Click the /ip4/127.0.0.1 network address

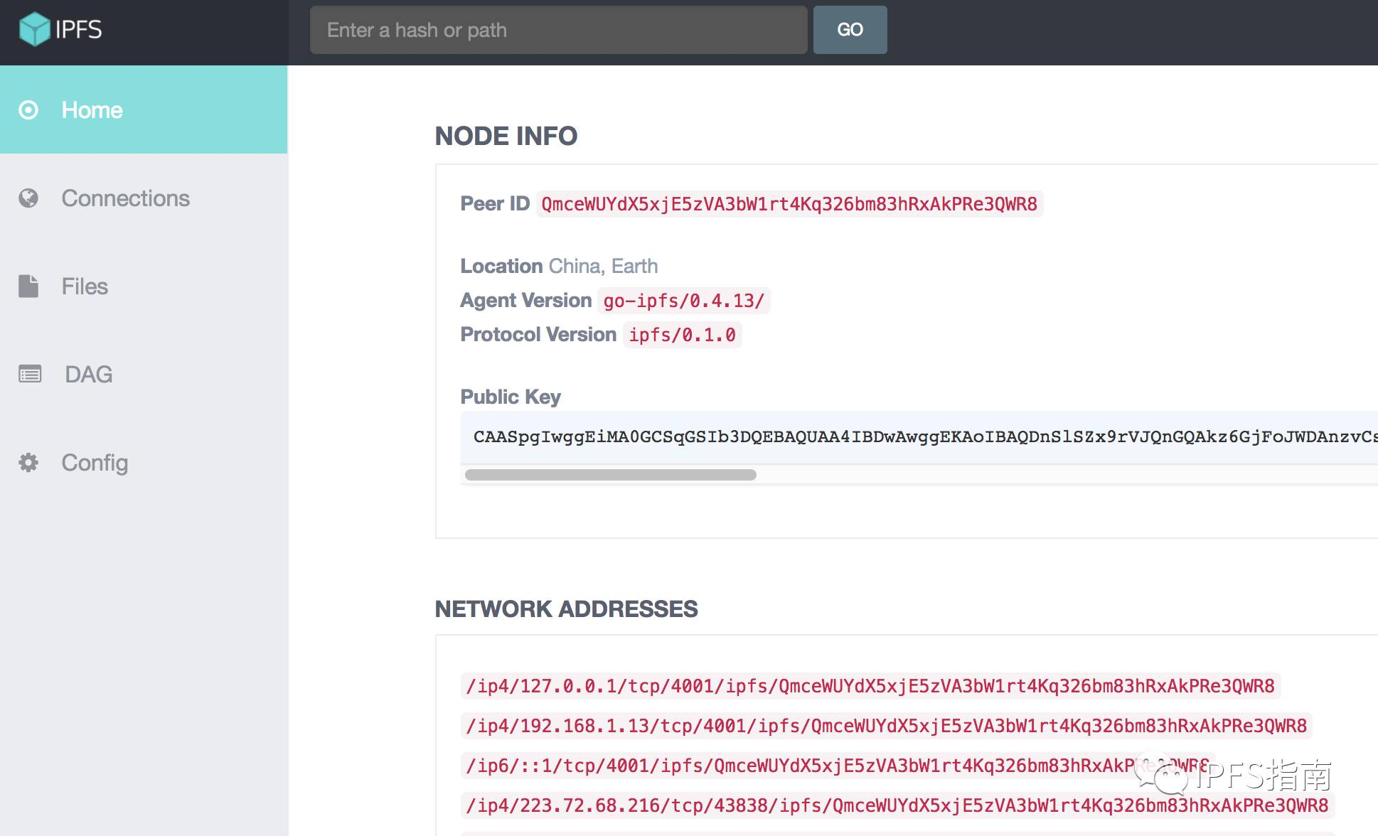point(870,686)
